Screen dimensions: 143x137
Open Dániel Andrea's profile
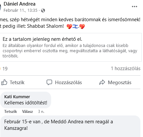click(x=20, y=4)
